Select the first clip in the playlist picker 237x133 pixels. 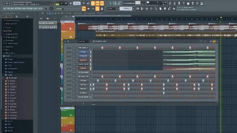[48, 23]
